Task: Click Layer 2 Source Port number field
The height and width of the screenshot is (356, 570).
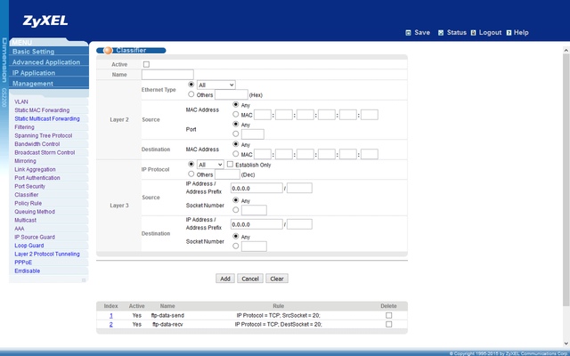Action: tap(253, 134)
